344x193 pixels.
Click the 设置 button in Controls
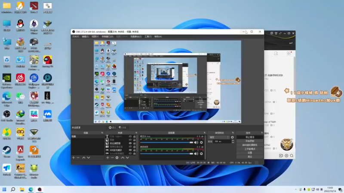coord(250,153)
